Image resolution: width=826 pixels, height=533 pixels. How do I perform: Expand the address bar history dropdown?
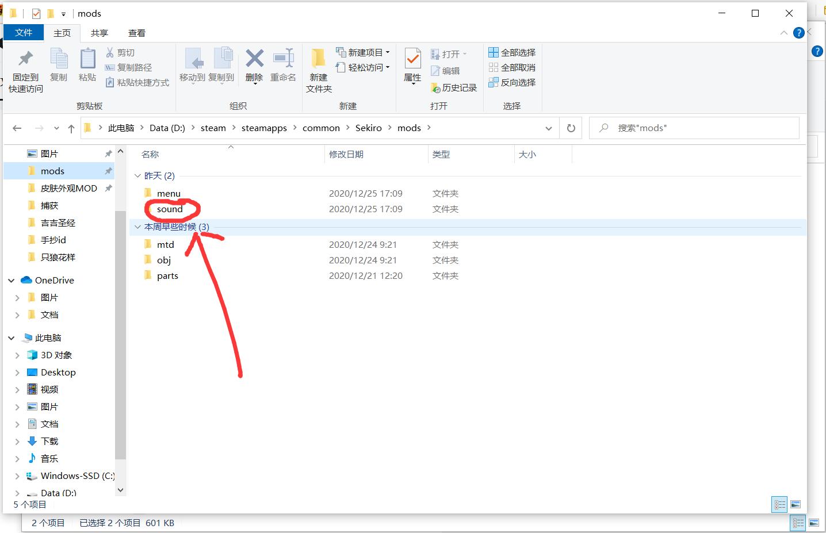pyautogui.click(x=548, y=128)
